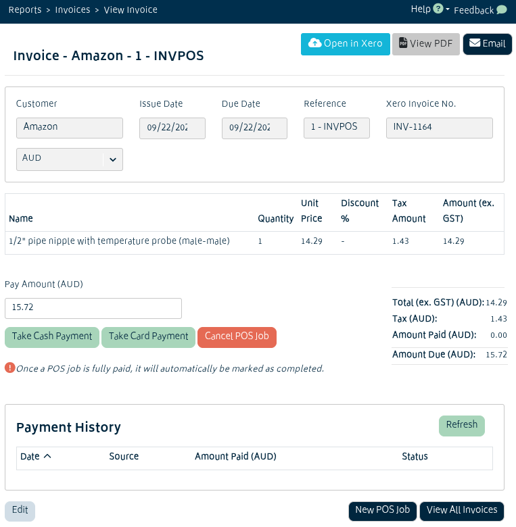Click the Due Date field
516x527 pixels.
(x=254, y=128)
